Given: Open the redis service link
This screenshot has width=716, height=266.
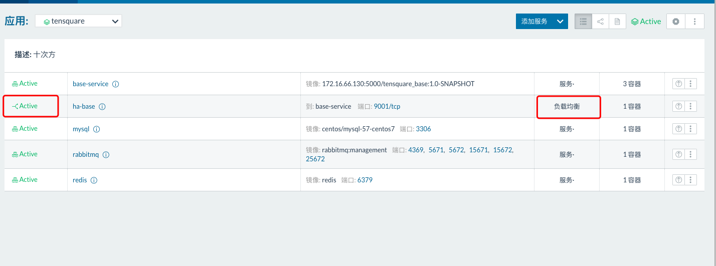Looking at the screenshot, I should pyautogui.click(x=80, y=180).
